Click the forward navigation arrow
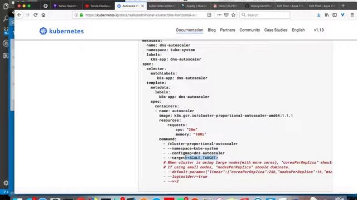The height and width of the screenshot is (200, 357). click(x=27, y=15)
